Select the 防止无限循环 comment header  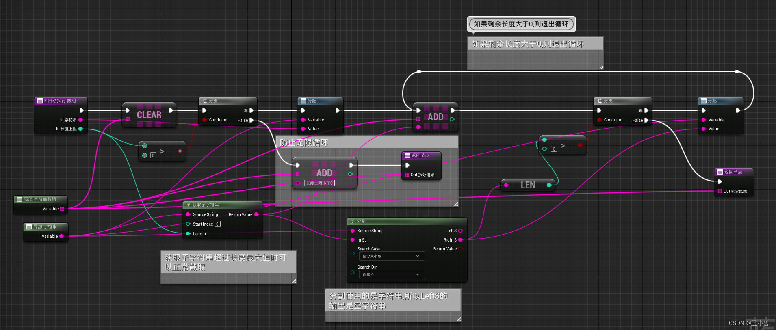[x=367, y=142]
